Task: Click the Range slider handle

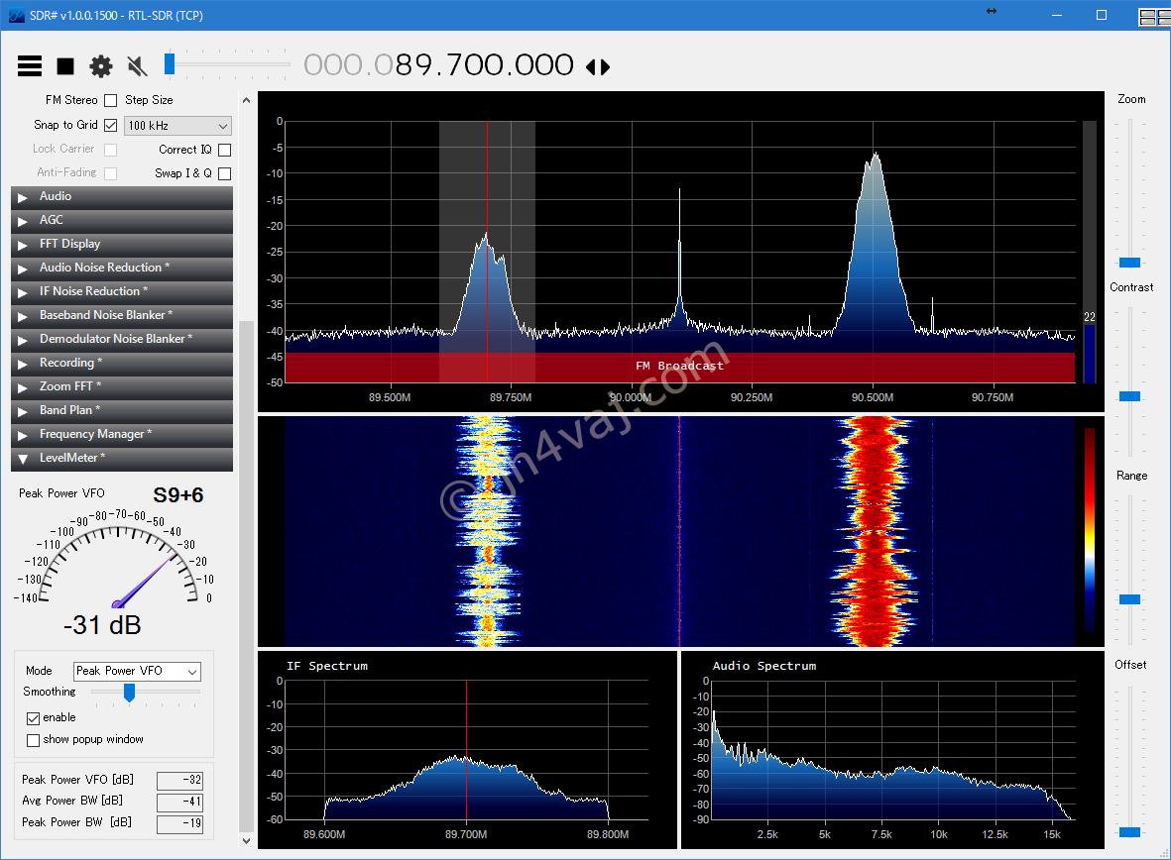Action: (x=1130, y=599)
